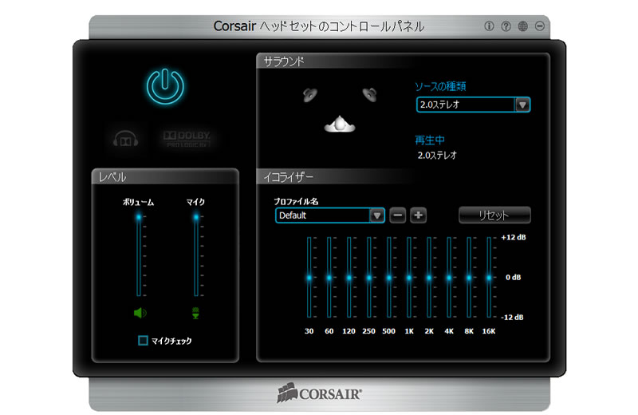The height and width of the screenshot is (415, 638).
Task: Click the リセット reset button
Action: (x=494, y=215)
